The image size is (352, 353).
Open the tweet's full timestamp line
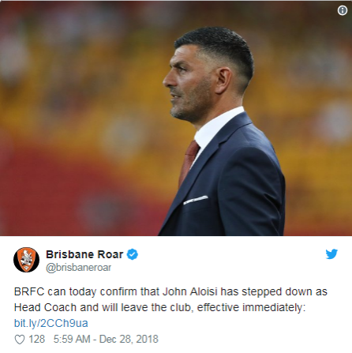coord(106,339)
